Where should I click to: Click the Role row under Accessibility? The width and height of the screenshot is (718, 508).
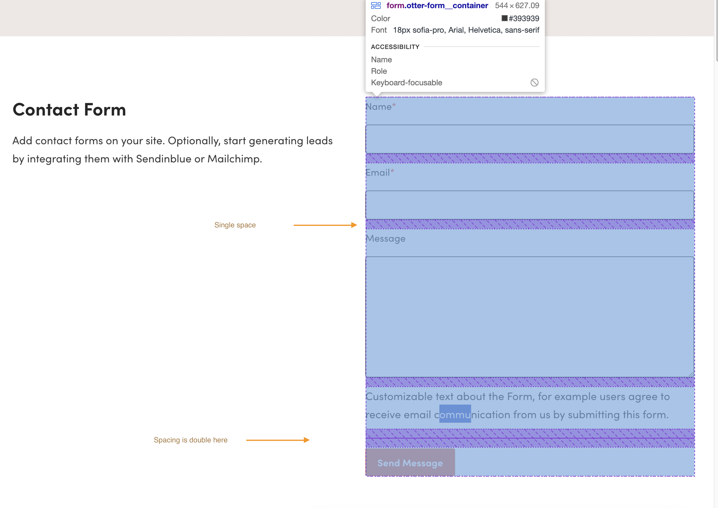tap(379, 71)
